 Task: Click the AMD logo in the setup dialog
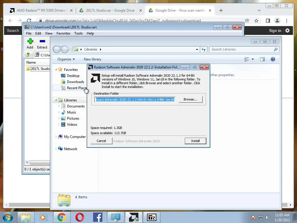[95, 78]
